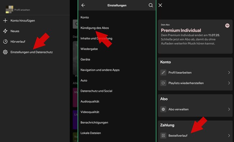Click the clock Hörverlauf icon
This screenshot has width=234, height=142.
pyautogui.click(x=5, y=42)
